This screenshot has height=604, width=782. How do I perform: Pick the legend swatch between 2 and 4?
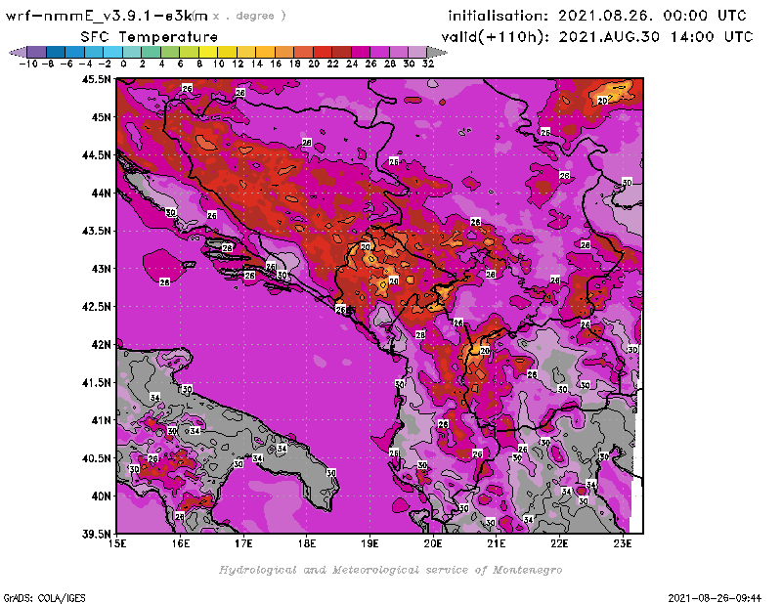point(152,52)
